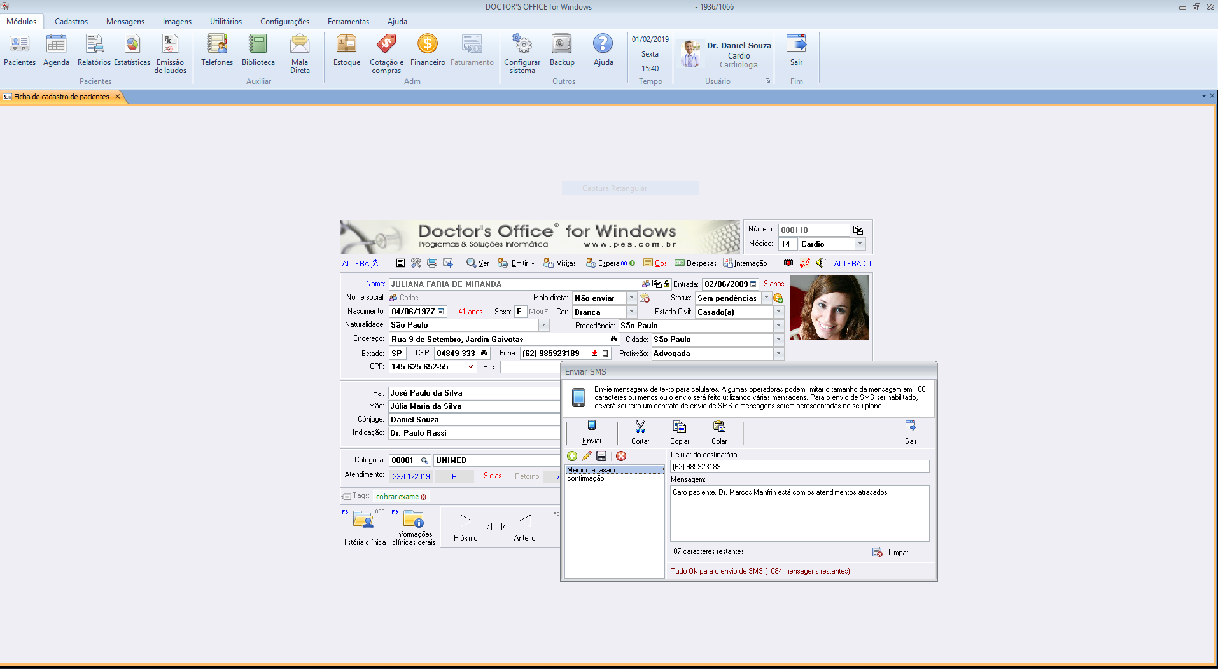The width and height of the screenshot is (1218, 669).
Task: Delete SMS template with red X icon
Action: click(621, 456)
